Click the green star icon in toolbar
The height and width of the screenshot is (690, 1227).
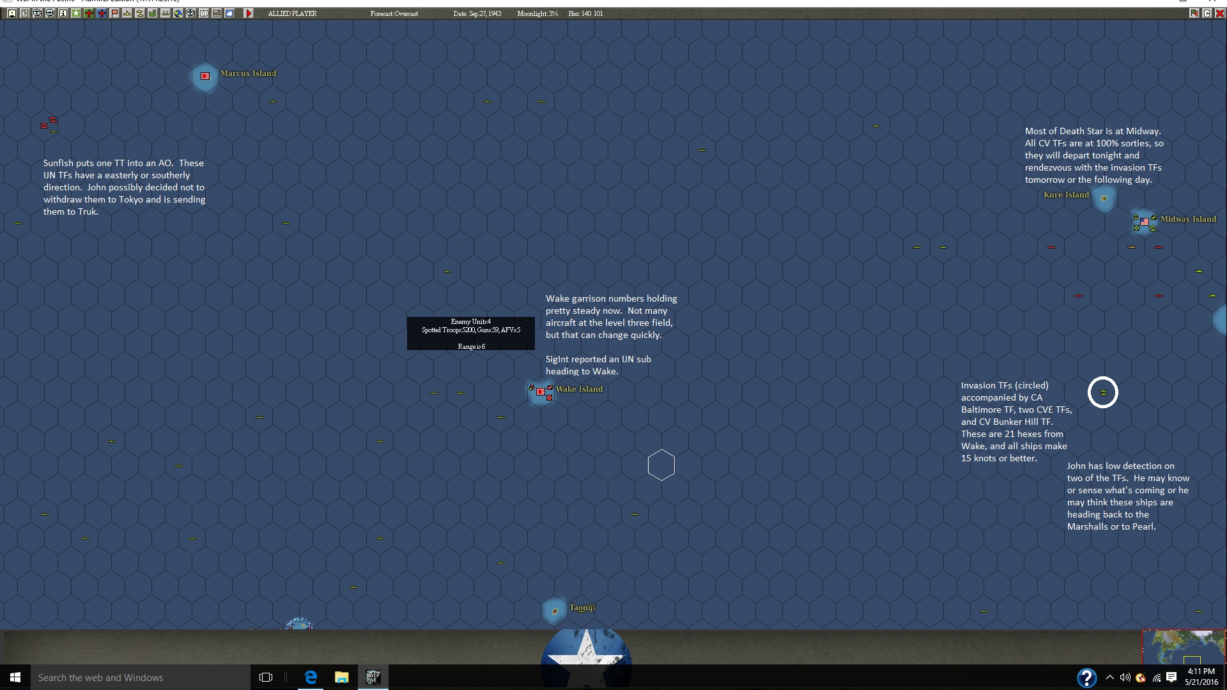pos(76,13)
